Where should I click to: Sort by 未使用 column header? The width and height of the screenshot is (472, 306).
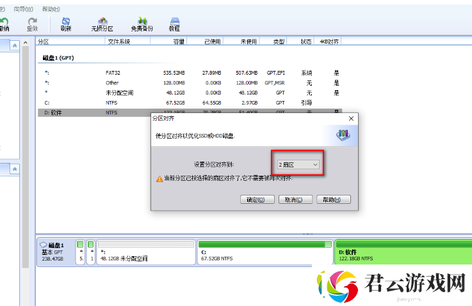coord(241,42)
